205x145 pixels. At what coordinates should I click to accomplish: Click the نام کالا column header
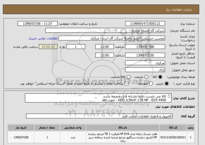(123, 128)
